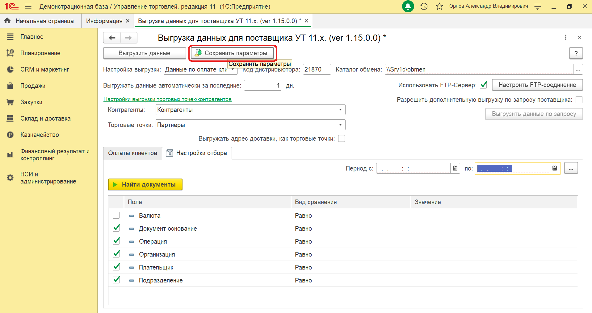
Task: Open the notifications bell icon
Action: tap(408, 6)
